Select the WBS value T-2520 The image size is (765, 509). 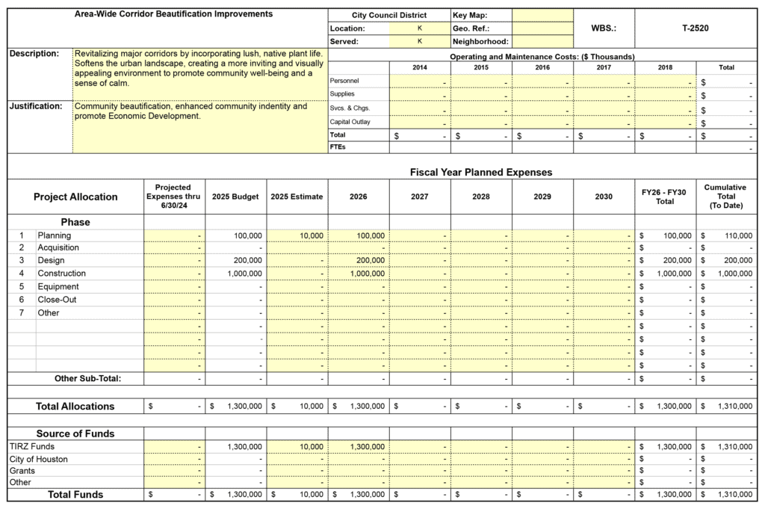695,28
